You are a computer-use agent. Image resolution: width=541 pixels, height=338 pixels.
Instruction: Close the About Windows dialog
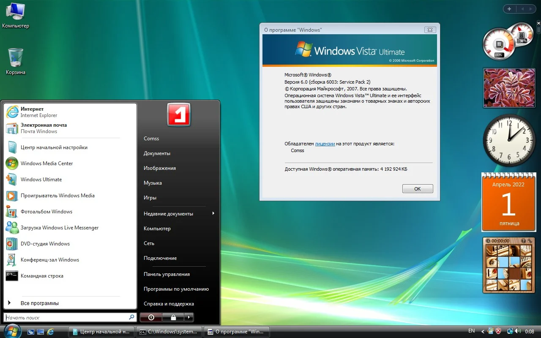[430, 30]
